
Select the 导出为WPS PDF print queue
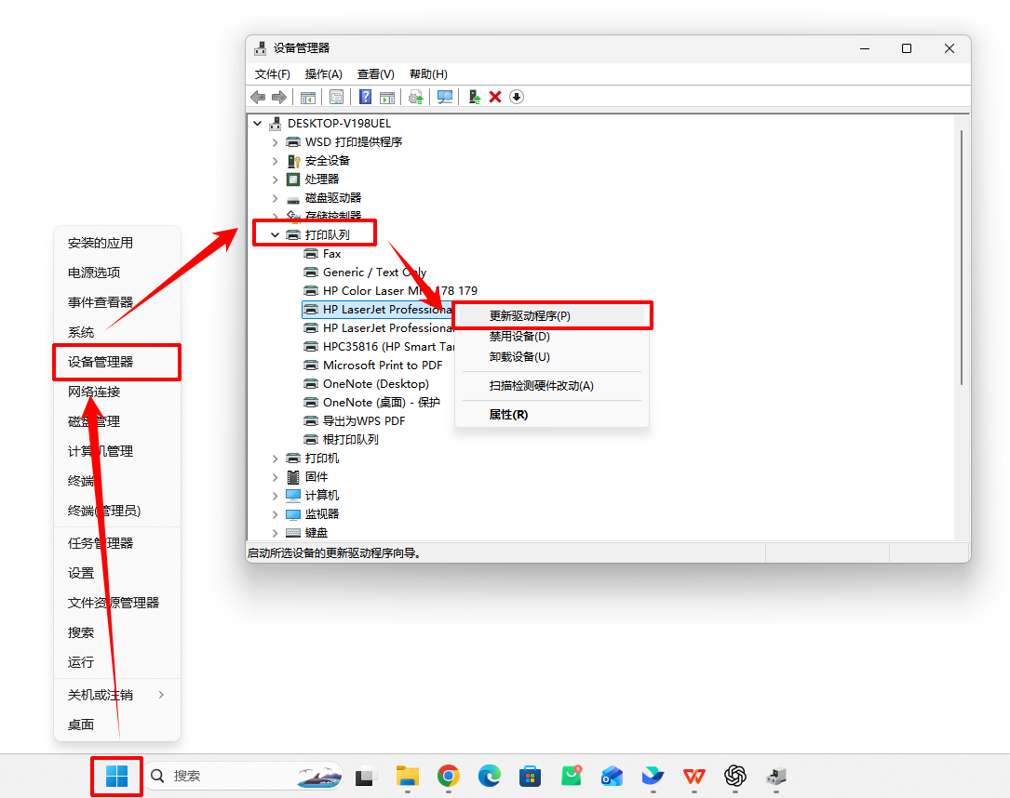click(x=364, y=421)
